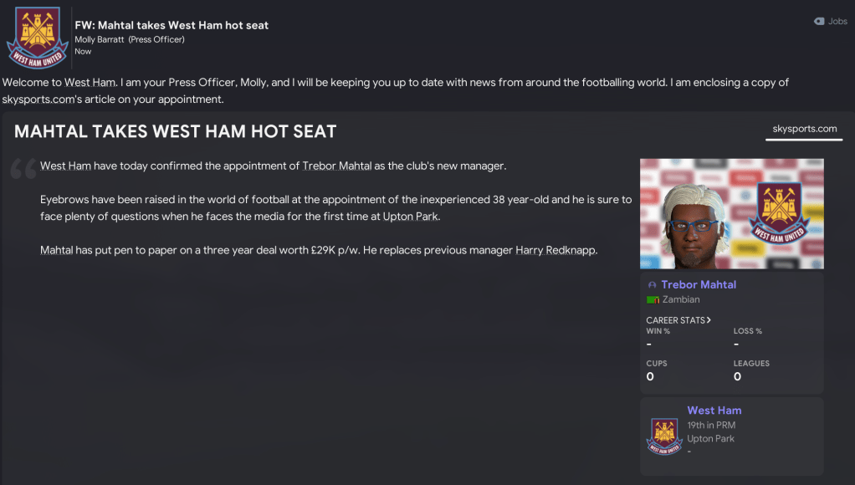Click the manager profile icon beside Trebor Mahtal
This screenshot has width=855, height=485.
653,285
